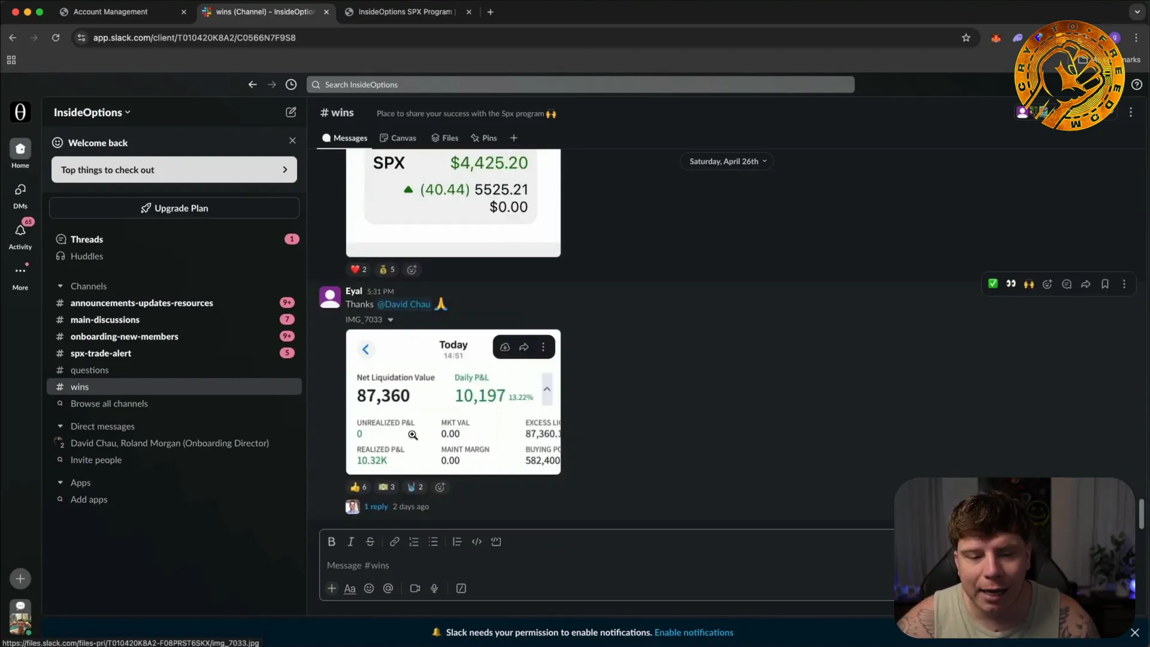Add the green checkmark reaction
The image size is (1150, 647).
click(x=993, y=284)
